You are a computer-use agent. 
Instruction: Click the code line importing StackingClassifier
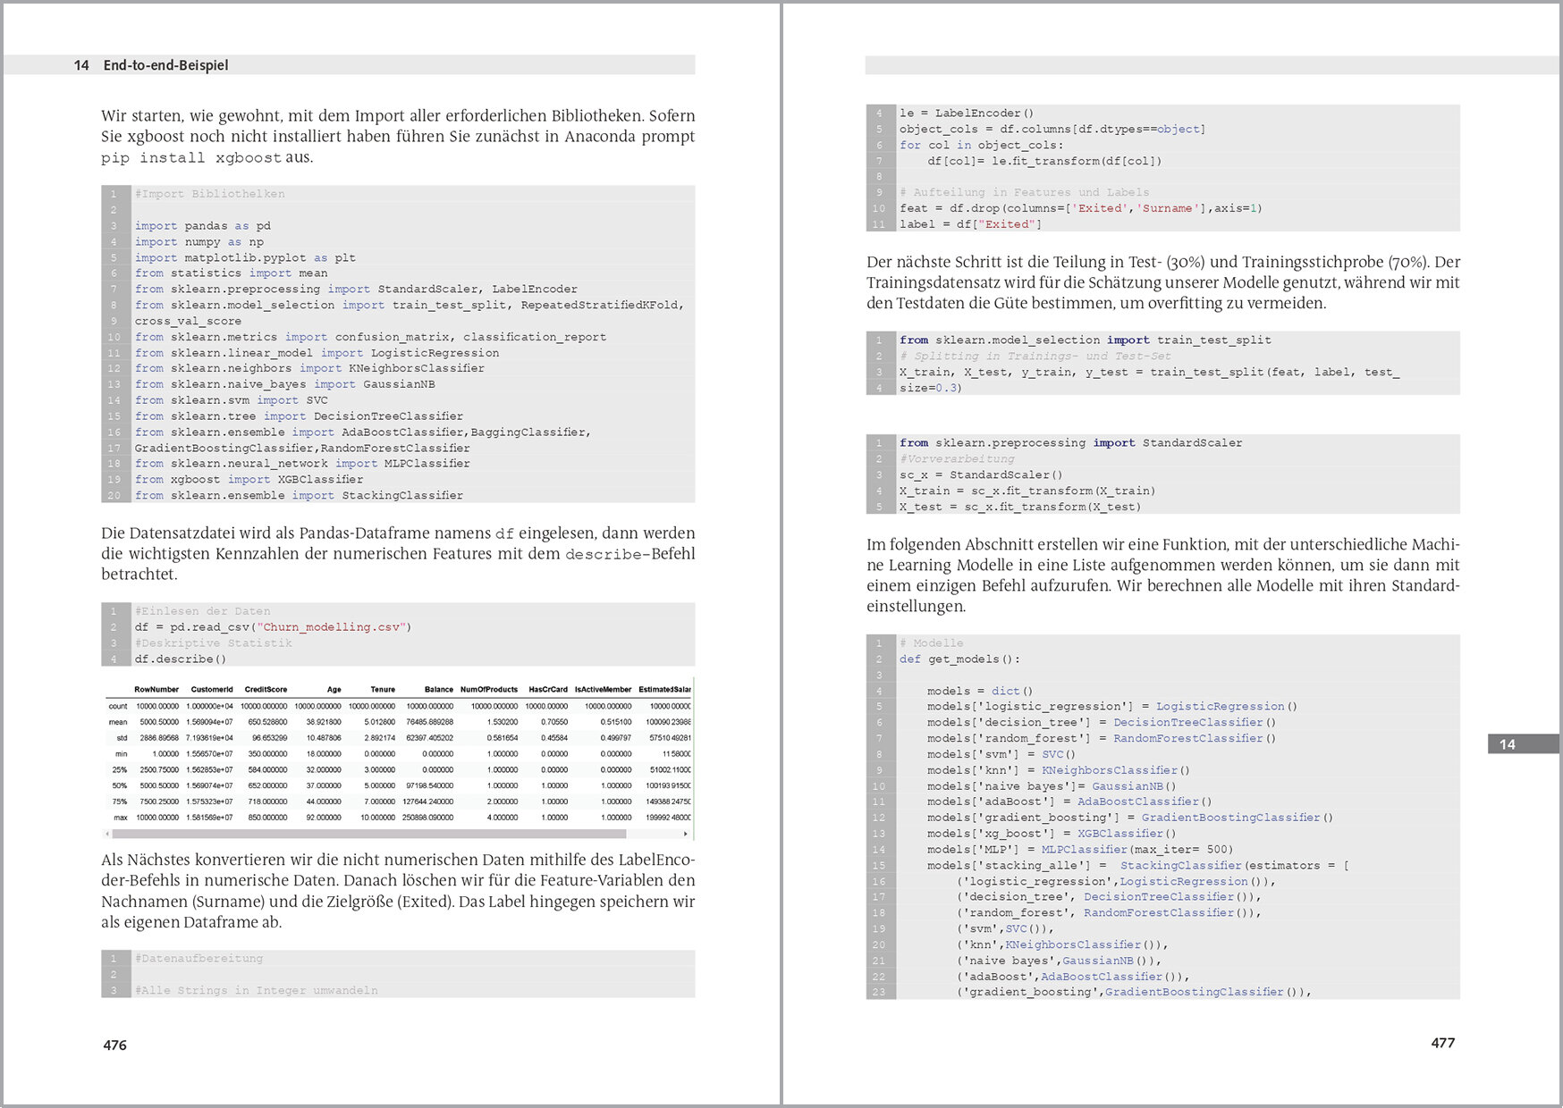[x=299, y=496]
